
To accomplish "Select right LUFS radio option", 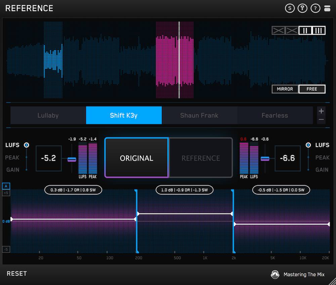I will (x=308, y=145).
